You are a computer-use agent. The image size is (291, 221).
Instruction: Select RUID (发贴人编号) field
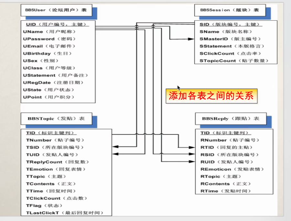click(227, 162)
